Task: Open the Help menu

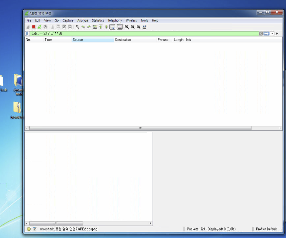Action: [155, 20]
